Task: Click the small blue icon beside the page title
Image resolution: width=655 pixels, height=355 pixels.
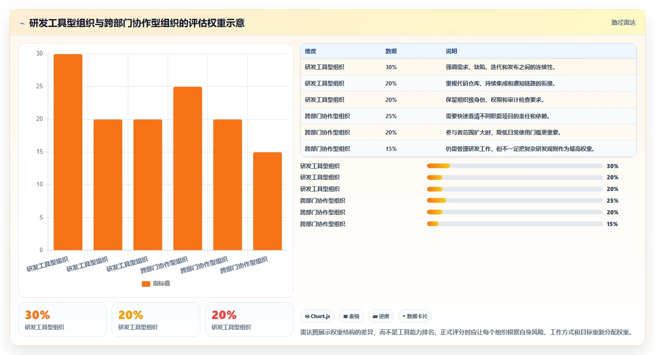Action: [x=22, y=23]
